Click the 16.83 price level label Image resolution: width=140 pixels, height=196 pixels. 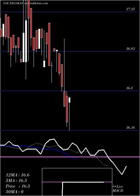point(130,49)
